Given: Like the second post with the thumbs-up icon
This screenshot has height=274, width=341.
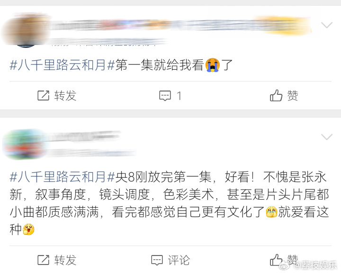Looking at the screenshot, I should click(276, 260).
